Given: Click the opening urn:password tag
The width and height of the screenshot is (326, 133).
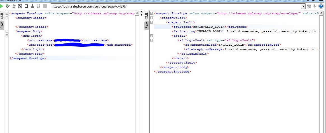Looking at the screenshot, I should click(x=41, y=45).
